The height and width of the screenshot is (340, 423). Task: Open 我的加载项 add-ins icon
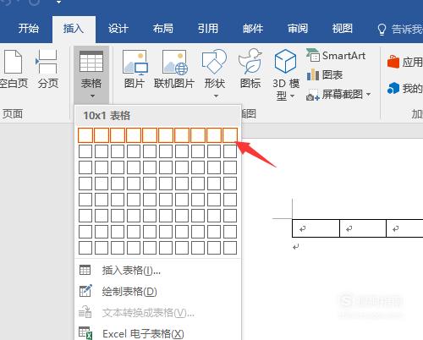coord(393,88)
